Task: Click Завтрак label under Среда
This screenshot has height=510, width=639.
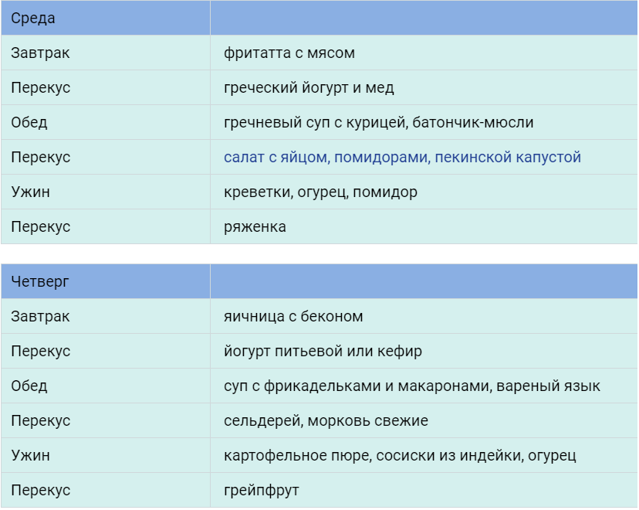Action: point(40,53)
